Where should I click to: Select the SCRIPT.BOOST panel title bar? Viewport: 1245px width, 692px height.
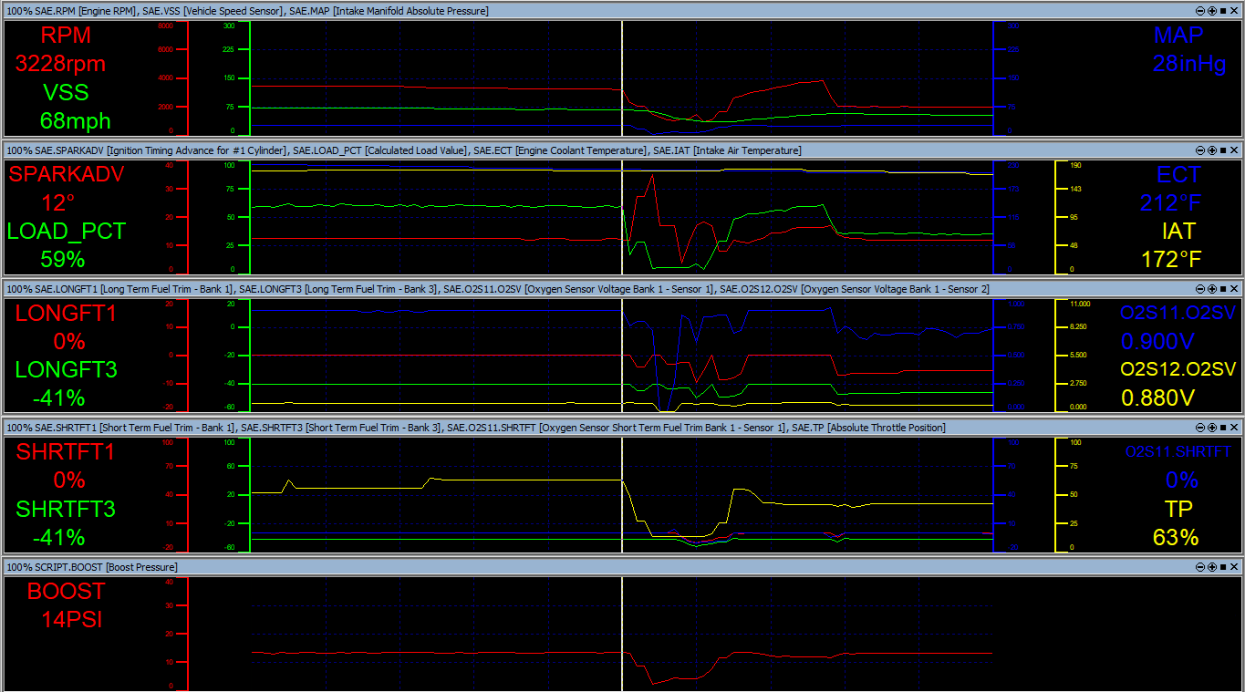(x=547, y=567)
